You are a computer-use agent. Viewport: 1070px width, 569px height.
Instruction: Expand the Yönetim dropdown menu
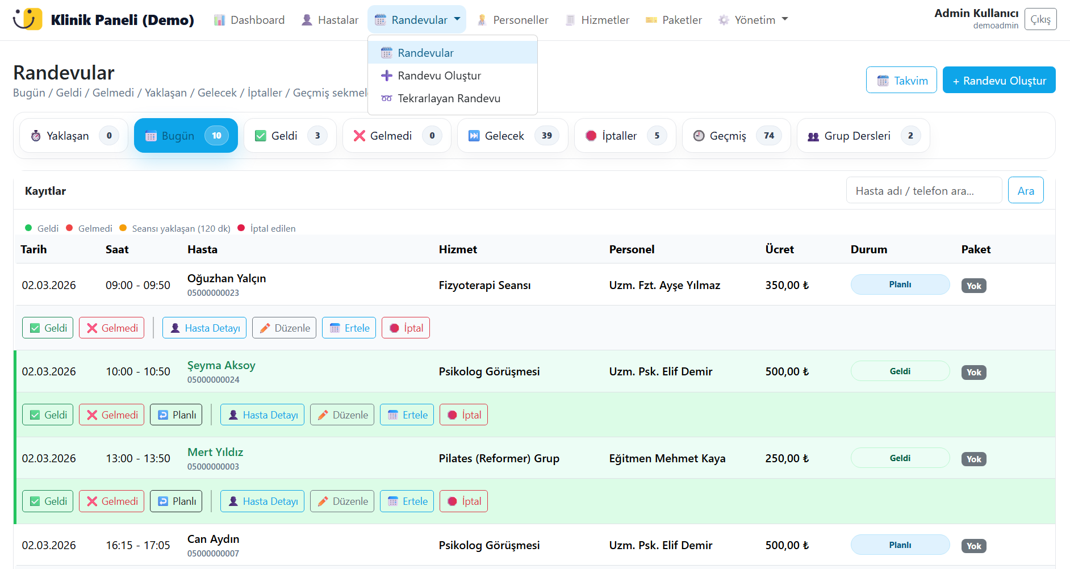point(753,20)
